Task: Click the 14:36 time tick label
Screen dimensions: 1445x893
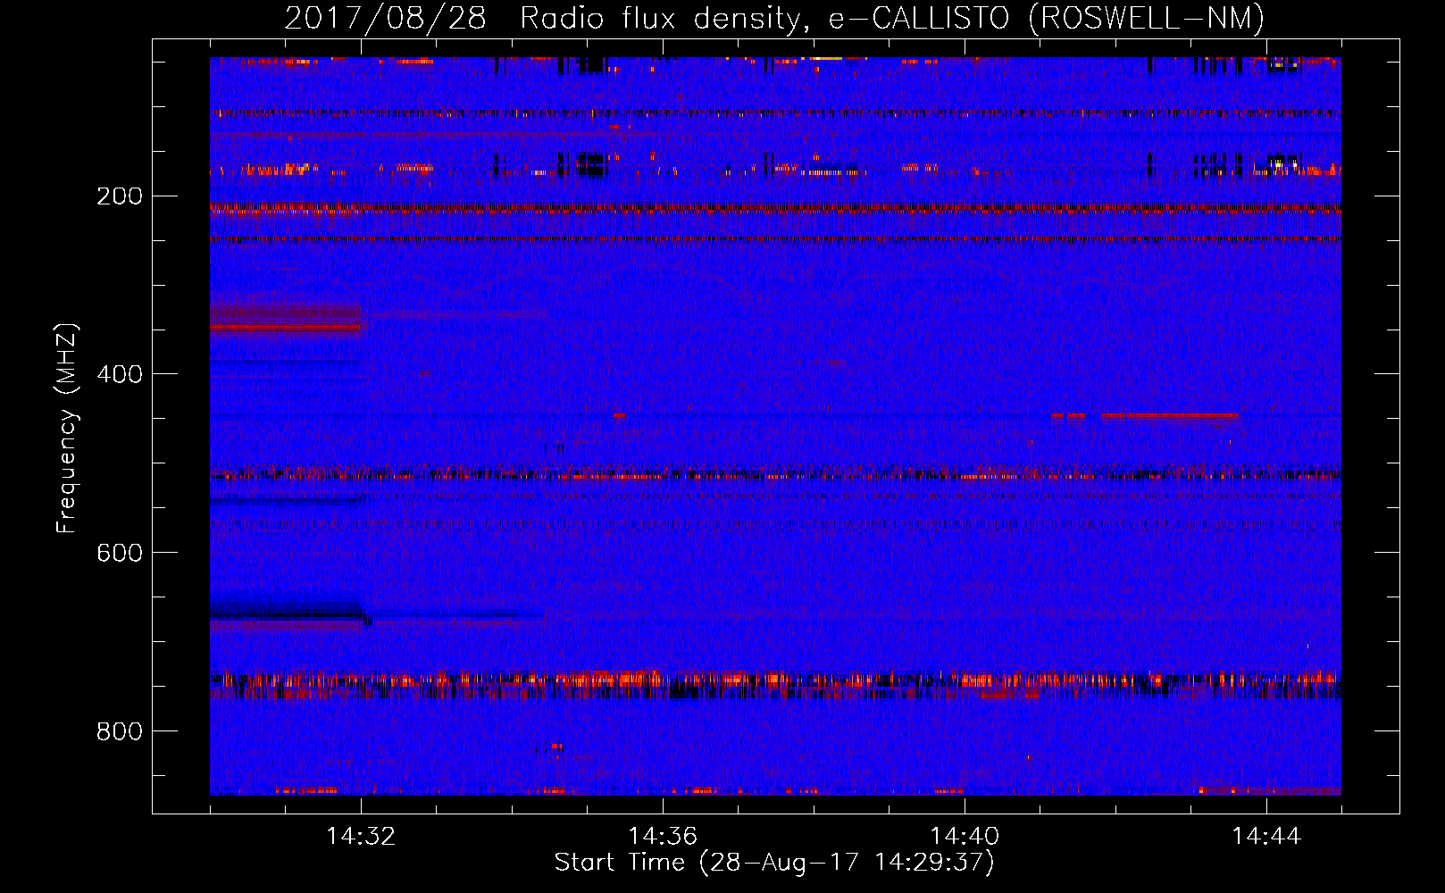Action: click(663, 837)
